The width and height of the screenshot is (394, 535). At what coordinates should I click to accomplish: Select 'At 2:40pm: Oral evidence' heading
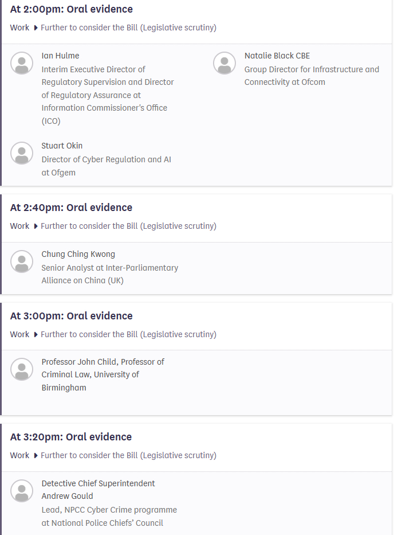coord(71,208)
